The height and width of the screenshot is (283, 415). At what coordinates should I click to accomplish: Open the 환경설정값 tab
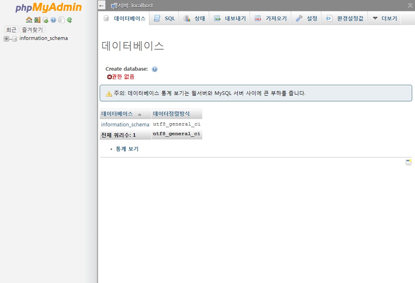tap(344, 18)
